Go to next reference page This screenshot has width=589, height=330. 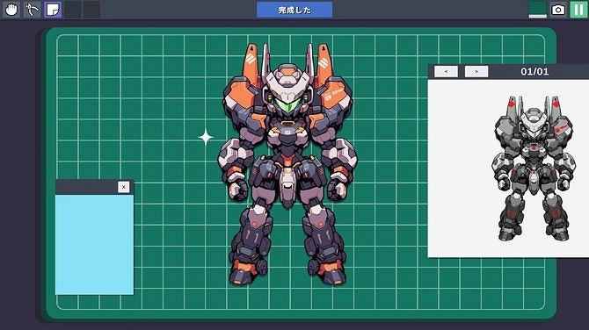tap(476, 71)
